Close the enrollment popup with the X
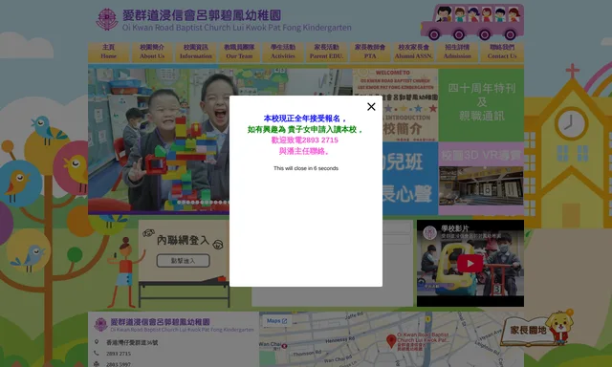Screen dimensions: 612x367 pyautogui.click(x=371, y=106)
